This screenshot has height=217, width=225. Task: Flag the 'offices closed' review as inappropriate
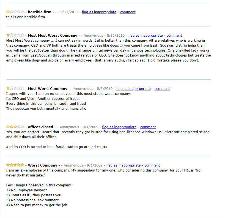coord(119,127)
